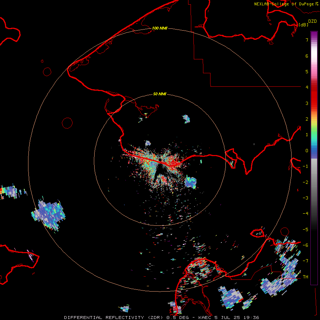The height and width of the screenshot is (320, 320).
Task: Click the -4 value on color scale
Action: (305, 214)
